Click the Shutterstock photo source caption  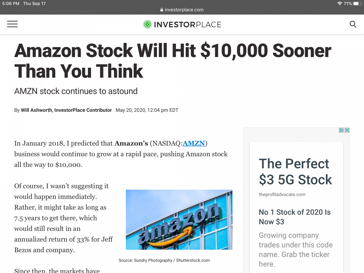pyautogui.click(x=164, y=260)
